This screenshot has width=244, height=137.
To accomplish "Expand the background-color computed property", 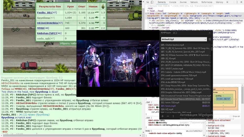I will pos(207,131).
